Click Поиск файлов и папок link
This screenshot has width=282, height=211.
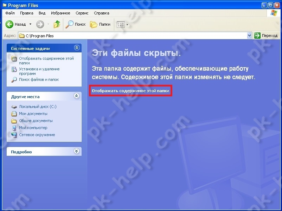[39, 79]
